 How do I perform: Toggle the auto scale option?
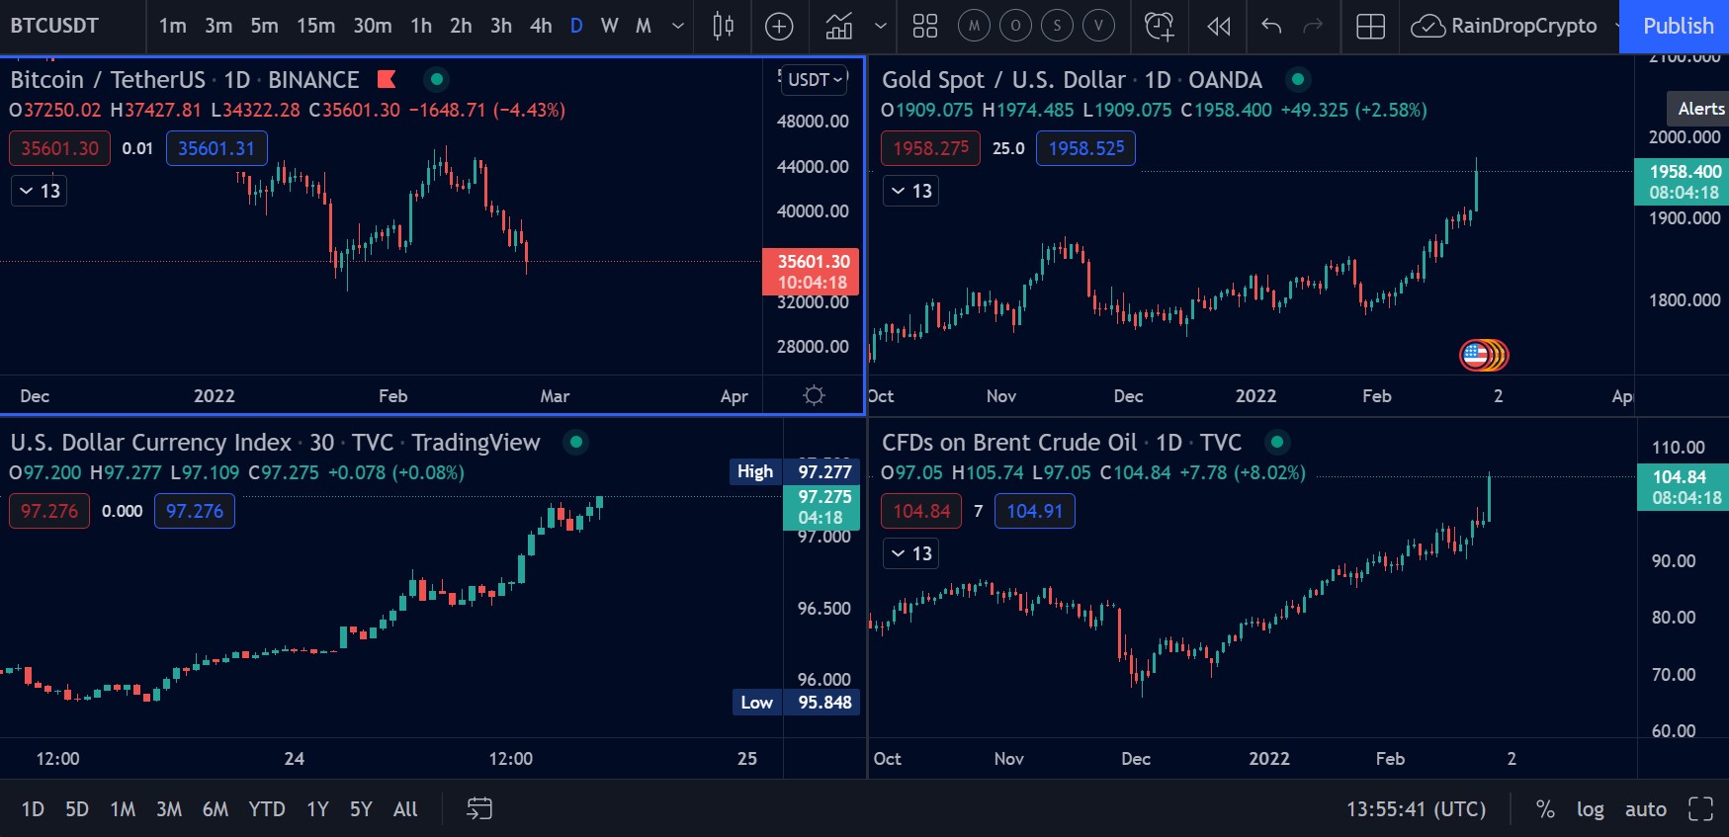click(1645, 809)
